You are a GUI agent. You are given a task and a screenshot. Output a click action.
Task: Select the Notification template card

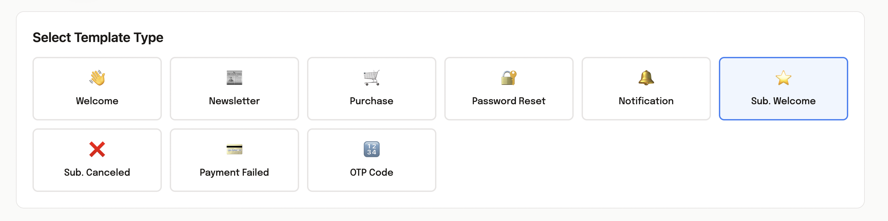click(x=645, y=89)
